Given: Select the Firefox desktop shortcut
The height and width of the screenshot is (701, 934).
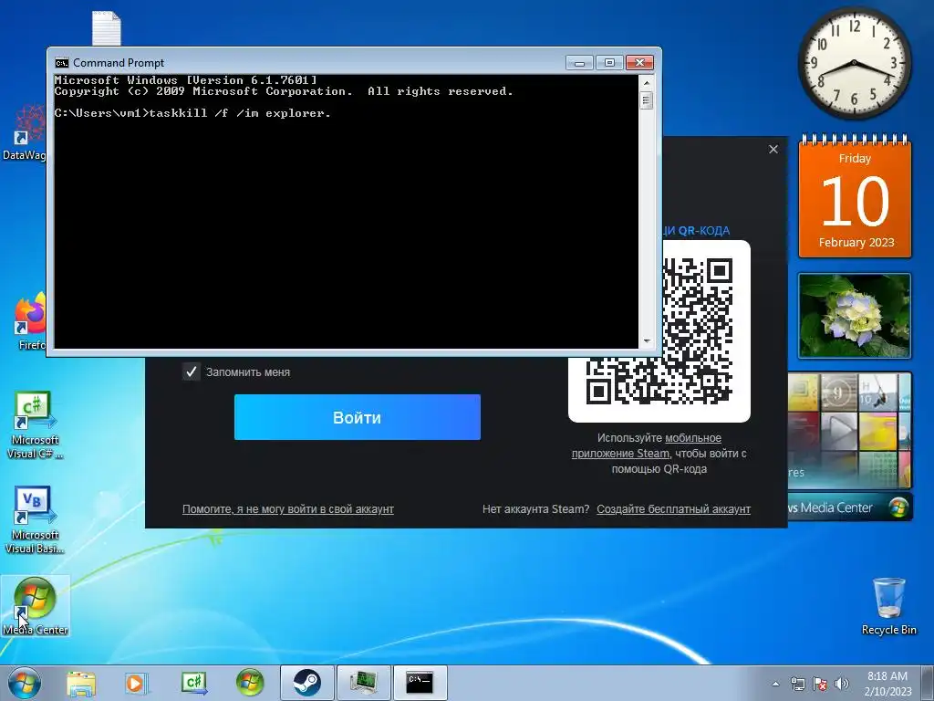Looking at the screenshot, I should pyautogui.click(x=30, y=320).
